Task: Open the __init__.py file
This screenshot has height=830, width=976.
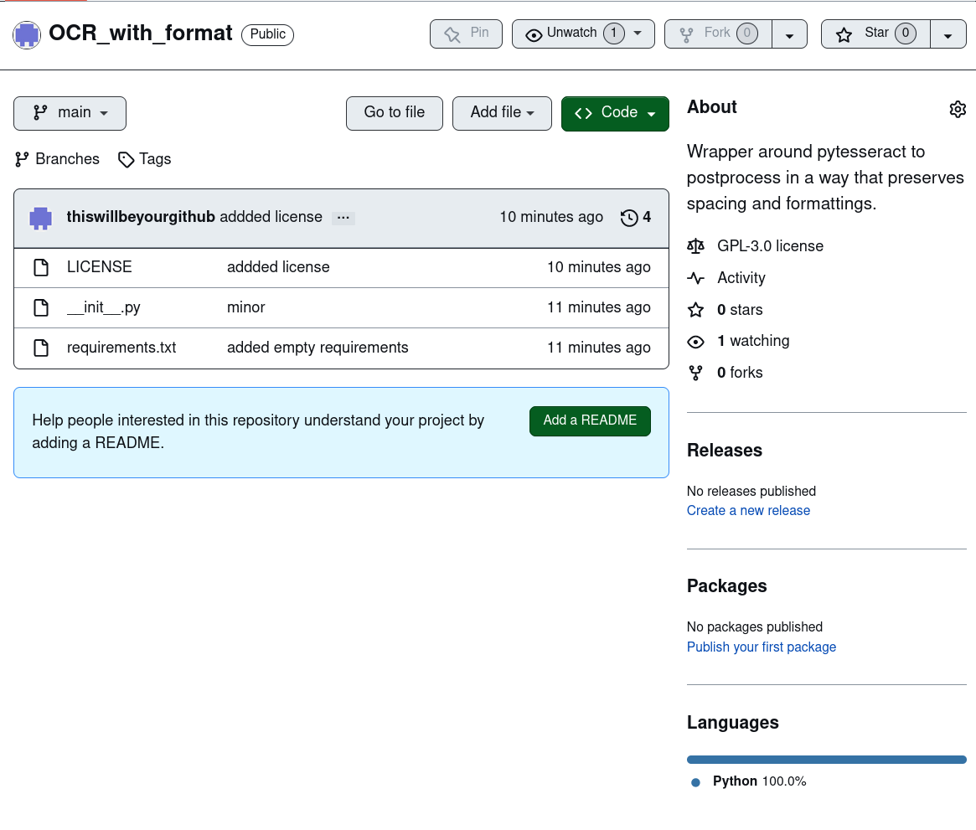Action: (x=104, y=307)
